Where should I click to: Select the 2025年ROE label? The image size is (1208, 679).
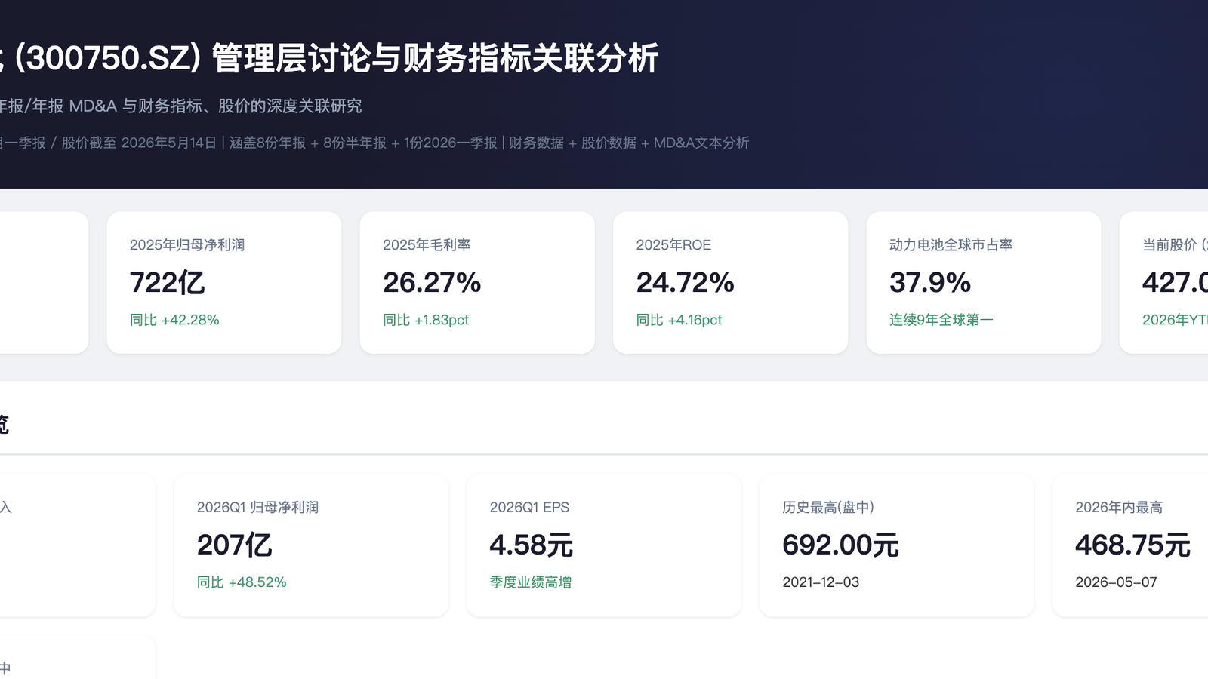click(x=673, y=244)
